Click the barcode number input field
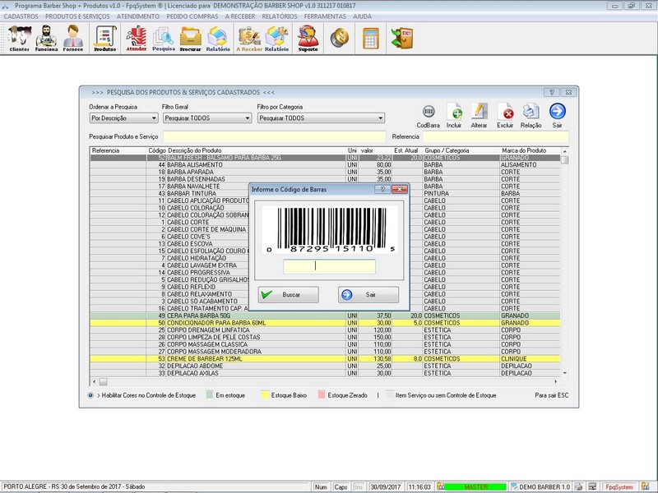 tap(329, 266)
